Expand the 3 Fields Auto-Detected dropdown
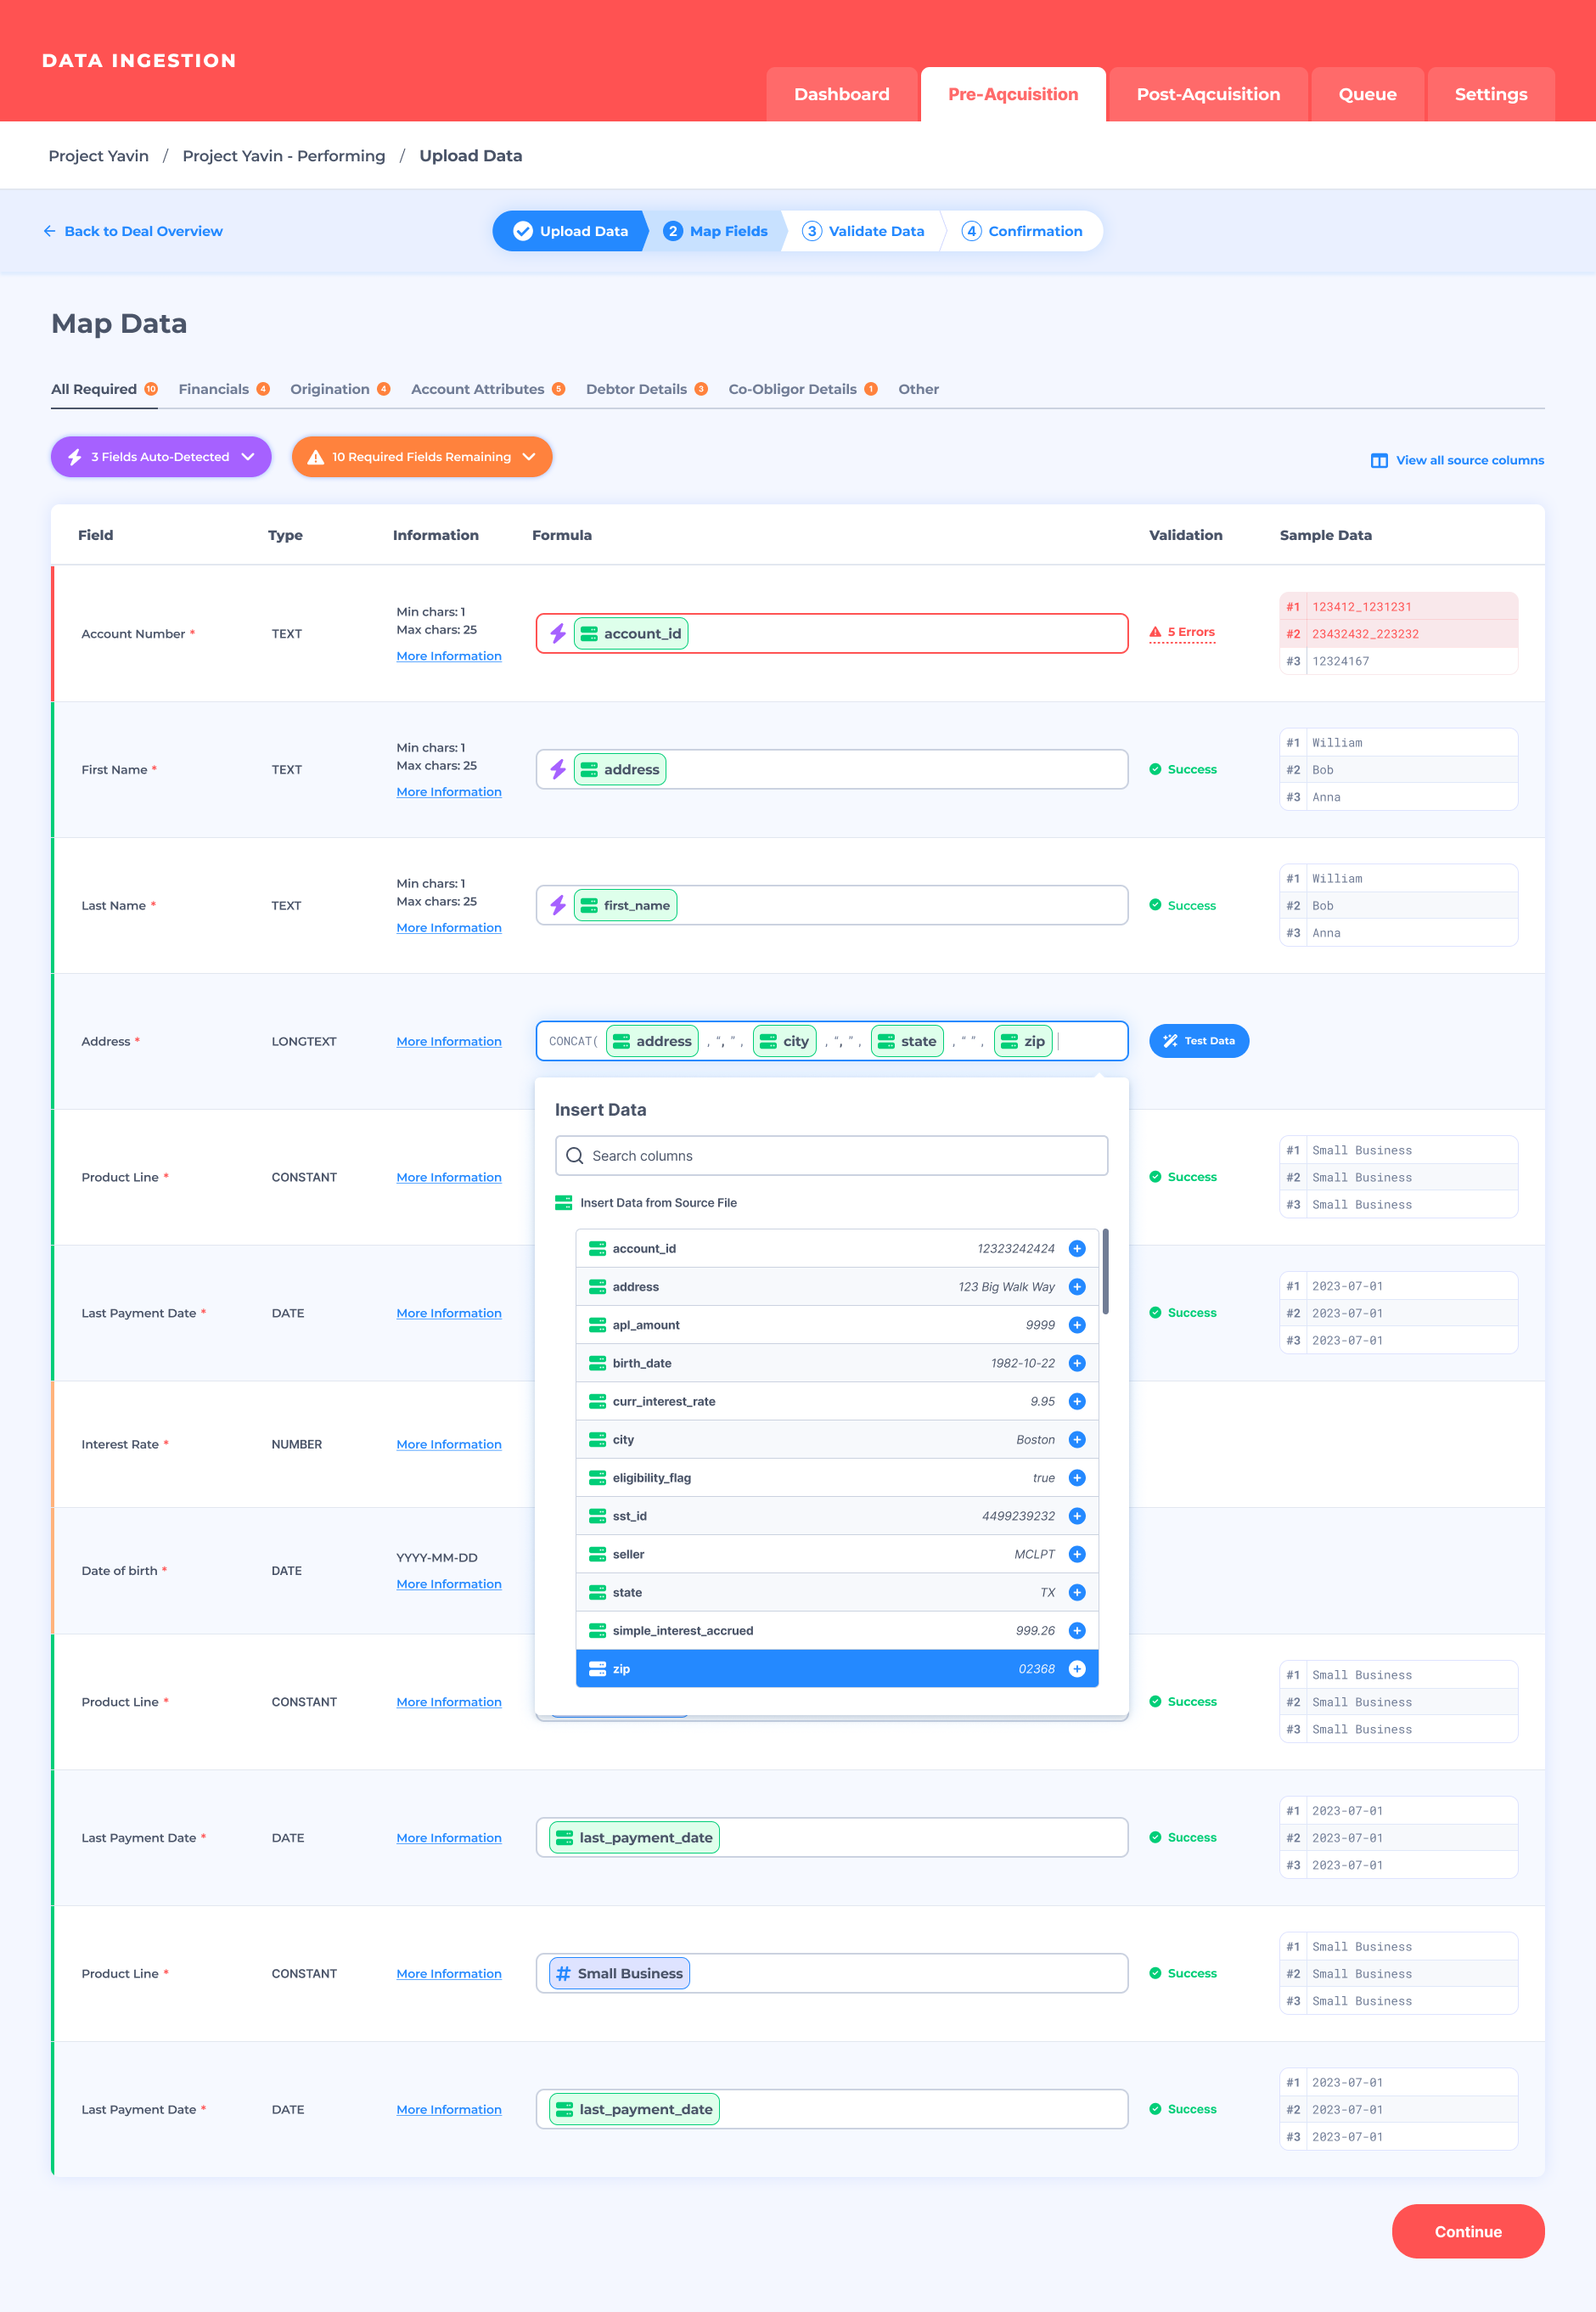 coord(248,457)
